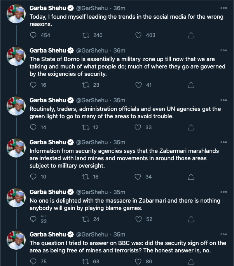Open more options on BBC question tweet
Viewport: 234px width, 266px height.
[224, 234]
